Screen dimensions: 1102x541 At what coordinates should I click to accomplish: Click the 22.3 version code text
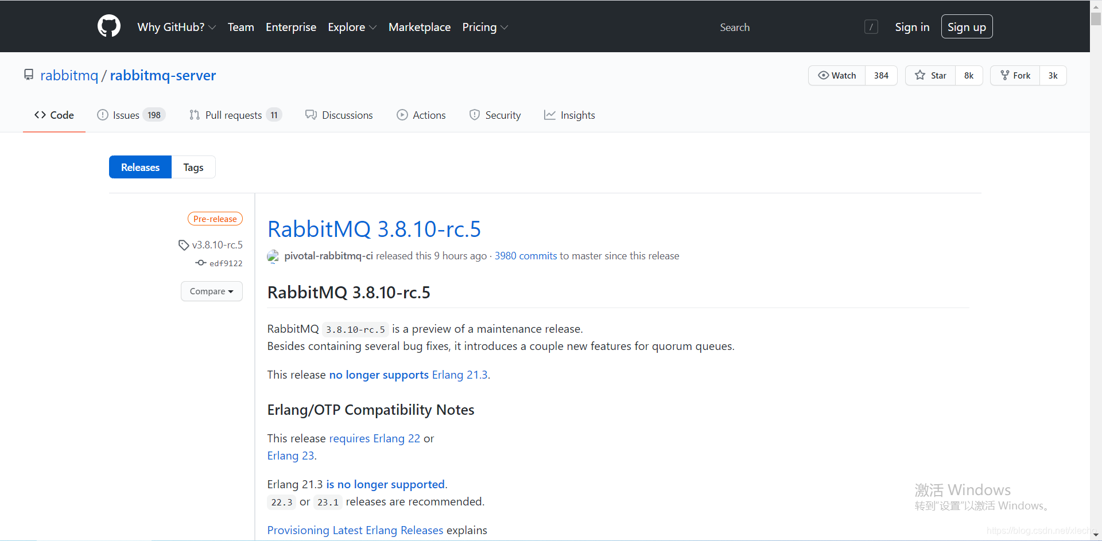282,502
